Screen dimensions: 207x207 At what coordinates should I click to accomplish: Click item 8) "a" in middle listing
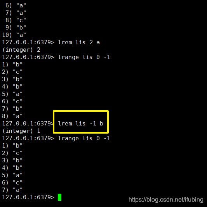(x=12, y=116)
